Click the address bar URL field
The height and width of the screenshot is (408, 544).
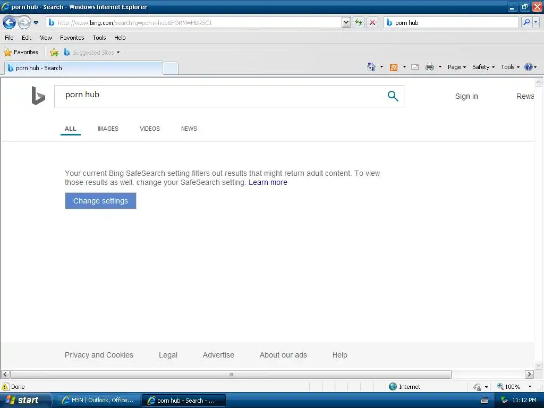coord(193,23)
